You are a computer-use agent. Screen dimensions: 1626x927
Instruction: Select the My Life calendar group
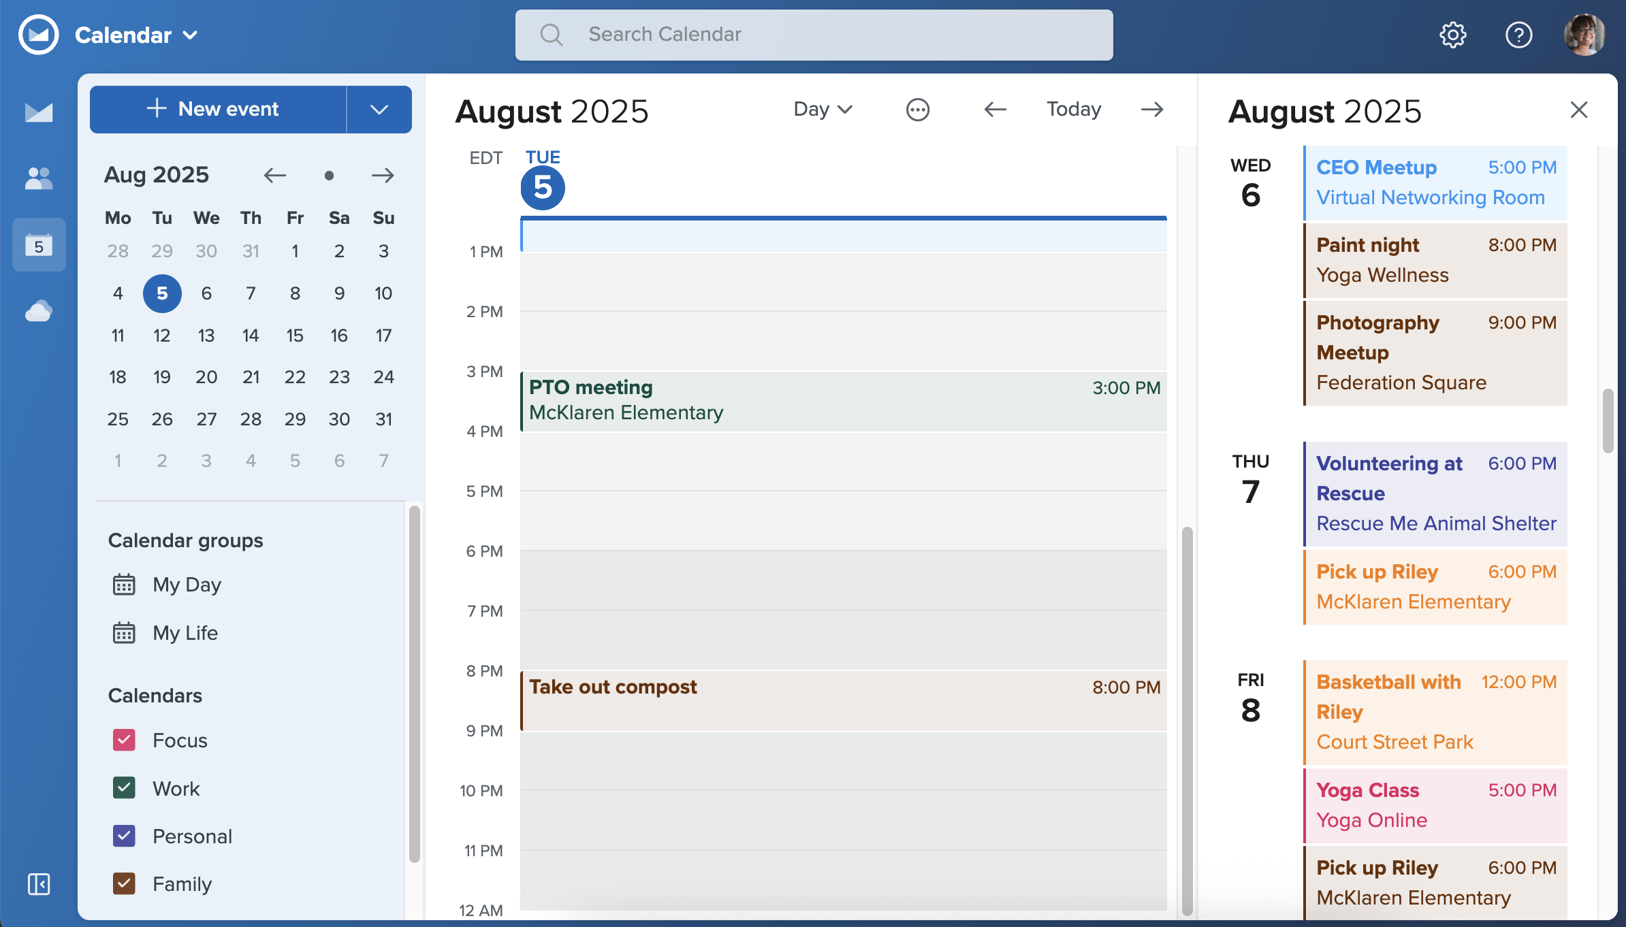pos(185,633)
